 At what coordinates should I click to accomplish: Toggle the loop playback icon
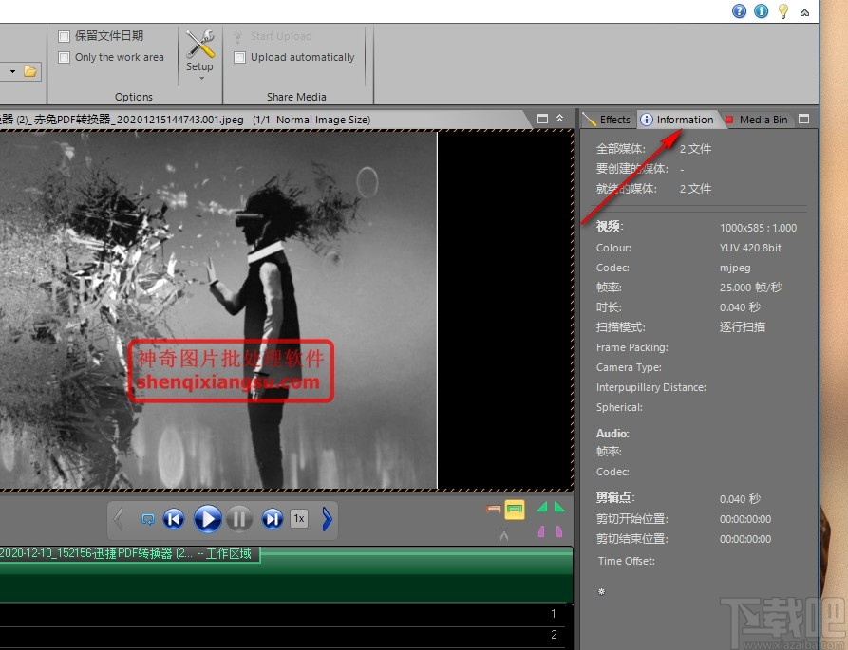147,519
